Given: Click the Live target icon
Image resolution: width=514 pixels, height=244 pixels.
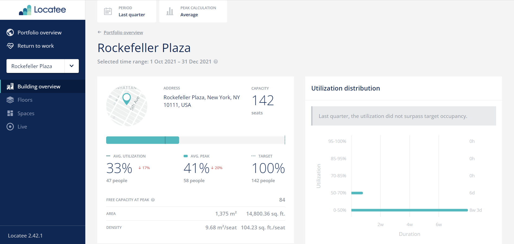Looking at the screenshot, I should (10, 127).
